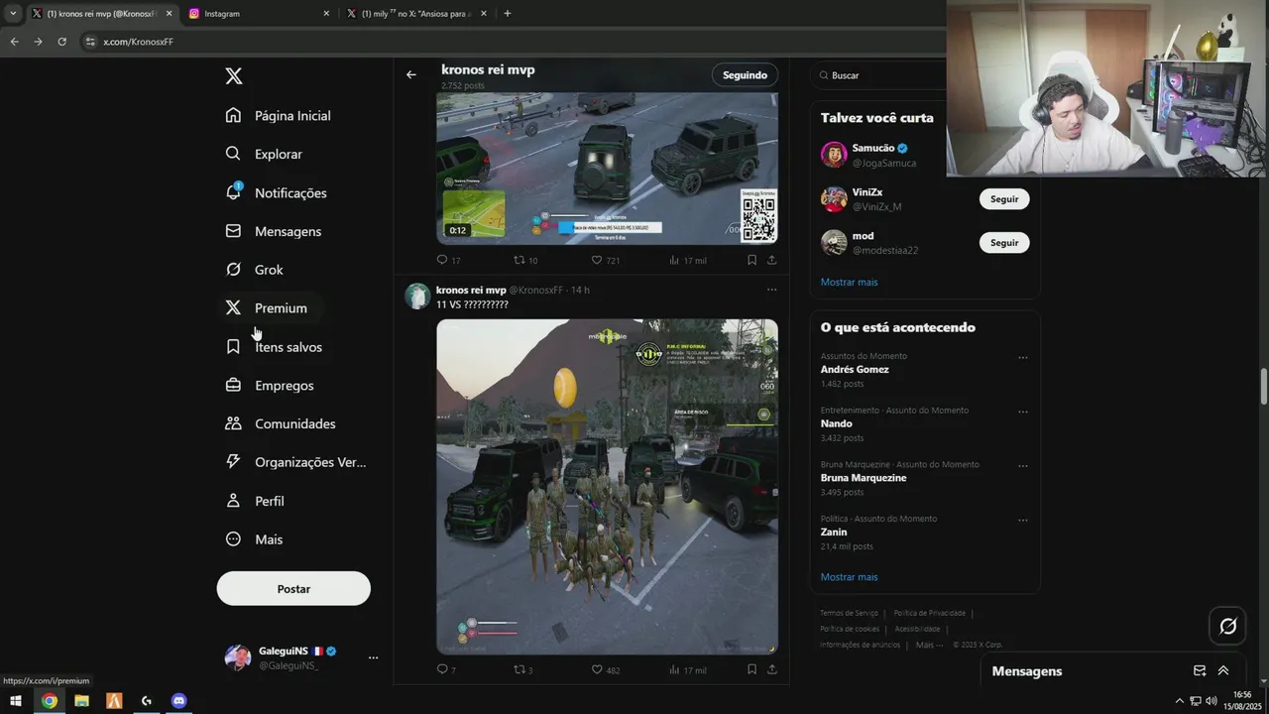Repost the 11 VS post
The width and height of the screenshot is (1269, 714).
tap(519, 669)
